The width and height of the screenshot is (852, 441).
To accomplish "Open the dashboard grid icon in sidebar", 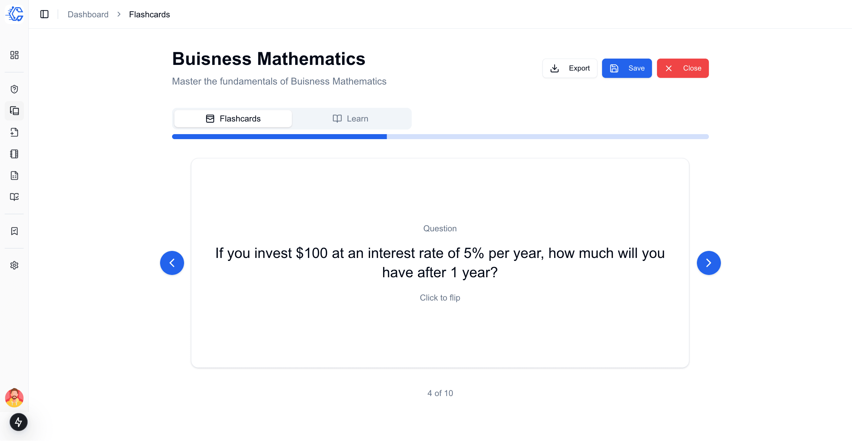I will pyautogui.click(x=14, y=55).
